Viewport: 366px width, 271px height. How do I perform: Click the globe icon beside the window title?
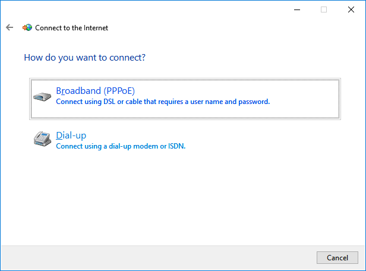click(x=27, y=27)
